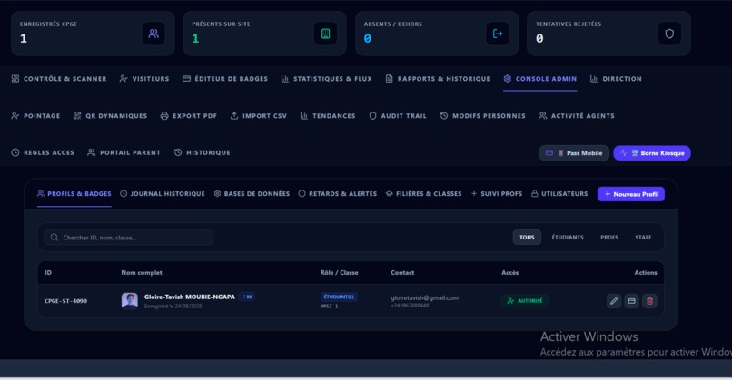
Task: Click the Nouveau Profil button
Action: 630,194
